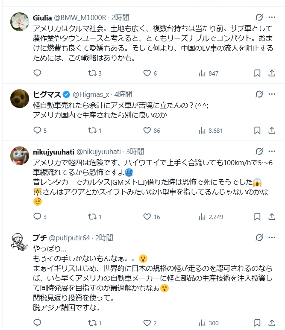The height and width of the screenshot is (330, 285).
Task: Reply to nikujyuuhati's post
Action: coord(38,217)
